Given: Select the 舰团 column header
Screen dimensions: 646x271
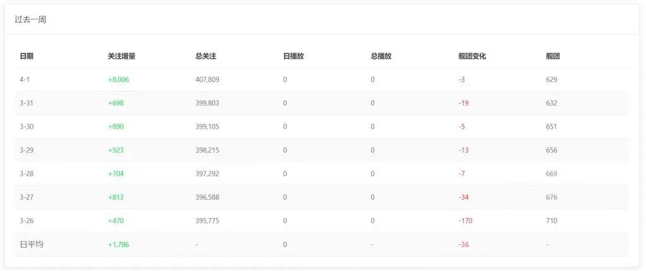Looking at the screenshot, I should [553, 56].
